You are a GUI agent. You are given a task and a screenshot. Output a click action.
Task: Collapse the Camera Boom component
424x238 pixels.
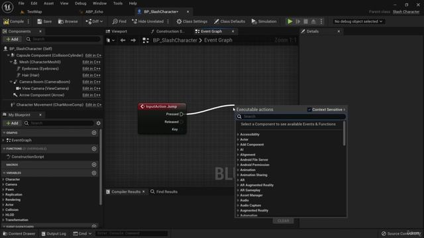[x=11, y=82]
